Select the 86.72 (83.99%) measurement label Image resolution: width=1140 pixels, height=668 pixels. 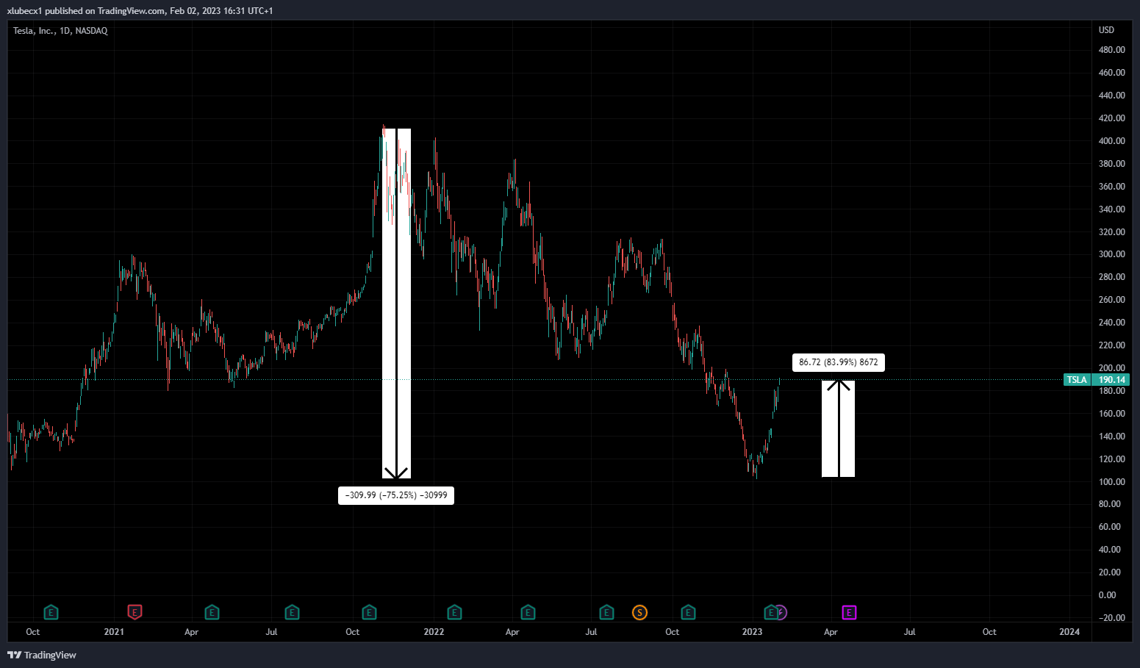point(839,362)
